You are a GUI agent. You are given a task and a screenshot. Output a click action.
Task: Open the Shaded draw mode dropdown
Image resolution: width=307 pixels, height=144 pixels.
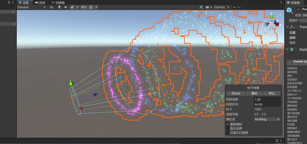coord(31,7)
